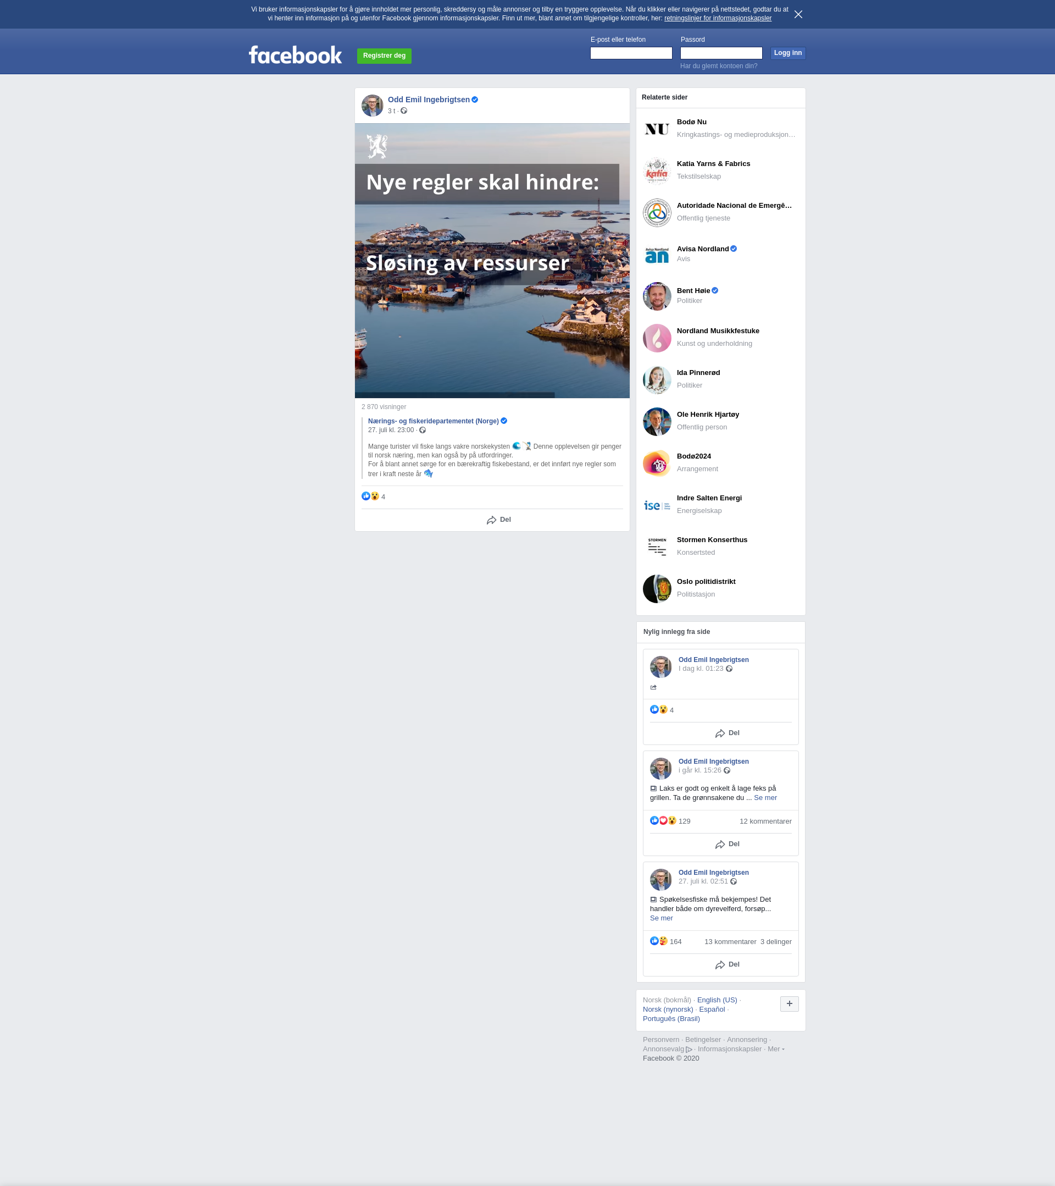Click the Registrer deg button
1055x1186 pixels.
click(384, 56)
